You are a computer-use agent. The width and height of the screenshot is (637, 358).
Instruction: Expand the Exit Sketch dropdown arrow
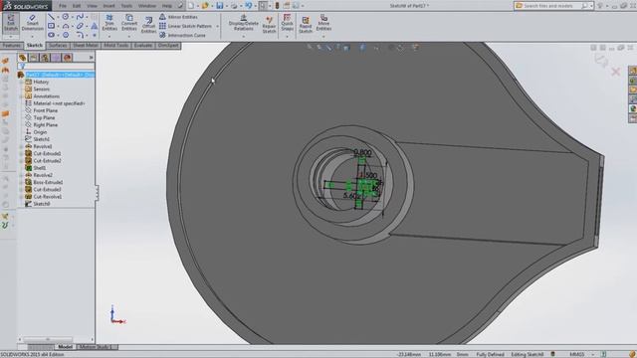(11, 37)
